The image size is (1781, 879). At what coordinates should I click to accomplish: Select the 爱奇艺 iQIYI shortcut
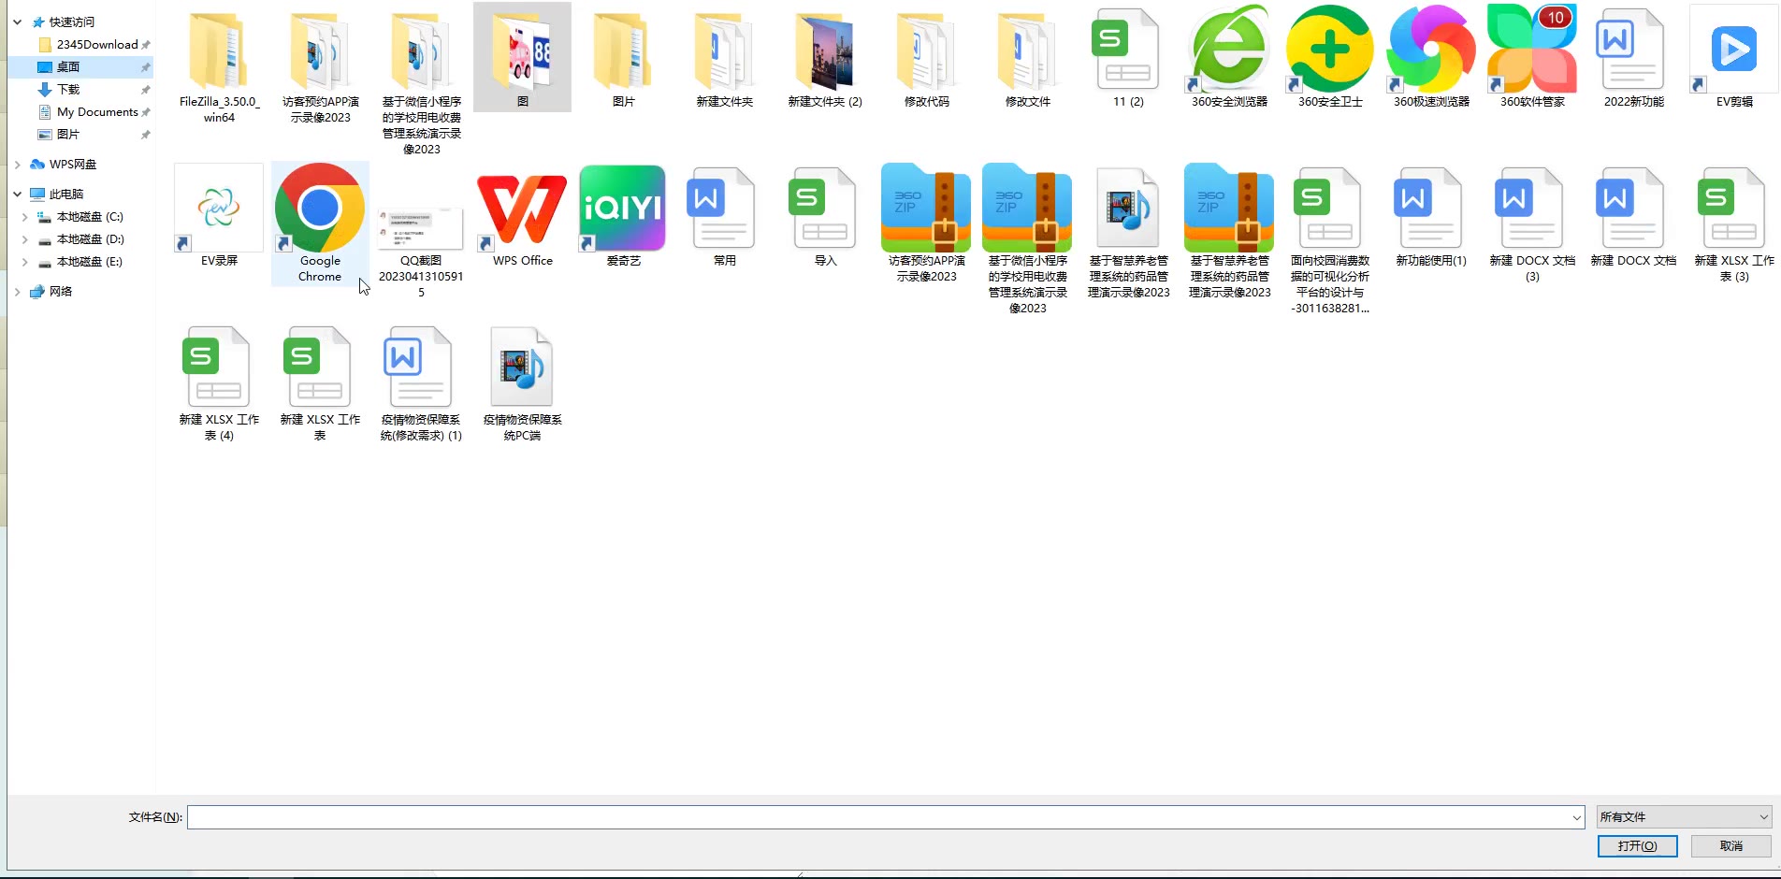click(623, 217)
